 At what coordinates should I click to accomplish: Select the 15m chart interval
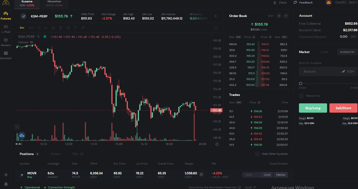pyautogui.click(x=31, y=28)
